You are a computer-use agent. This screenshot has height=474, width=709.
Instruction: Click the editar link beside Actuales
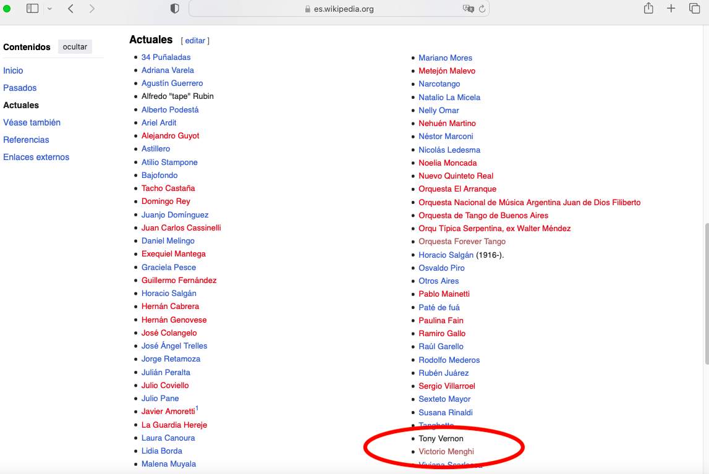[x=195, y=41]
